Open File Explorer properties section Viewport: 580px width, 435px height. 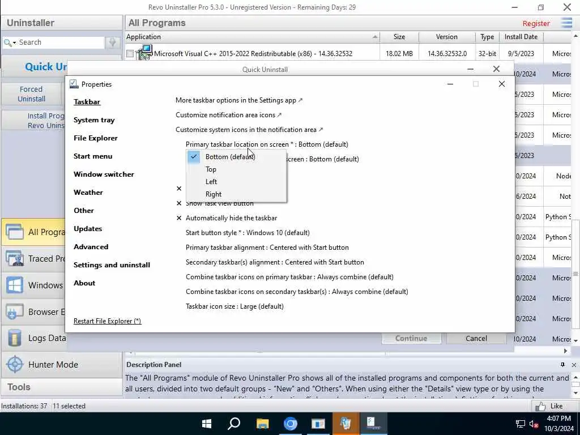point(95,138)
